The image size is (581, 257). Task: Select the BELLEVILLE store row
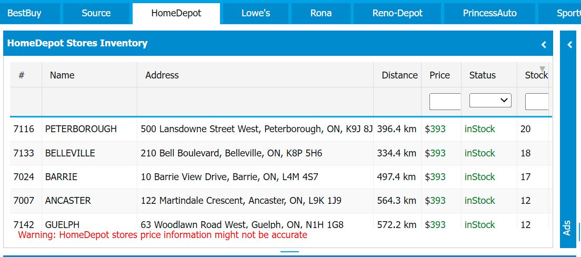click(281, 153)
